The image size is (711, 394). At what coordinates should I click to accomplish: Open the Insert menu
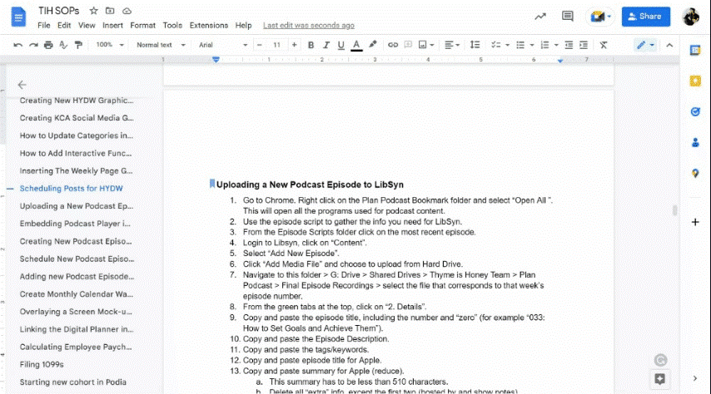click(x=112, y=26)
